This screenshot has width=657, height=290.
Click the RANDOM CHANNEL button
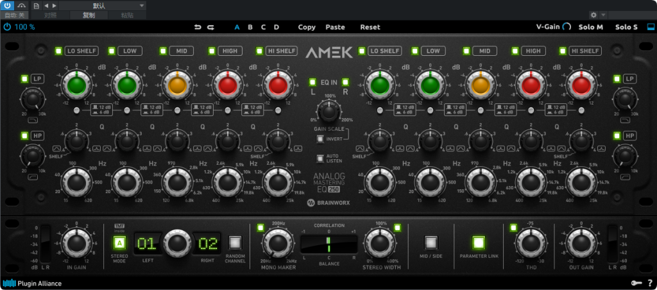235,243
